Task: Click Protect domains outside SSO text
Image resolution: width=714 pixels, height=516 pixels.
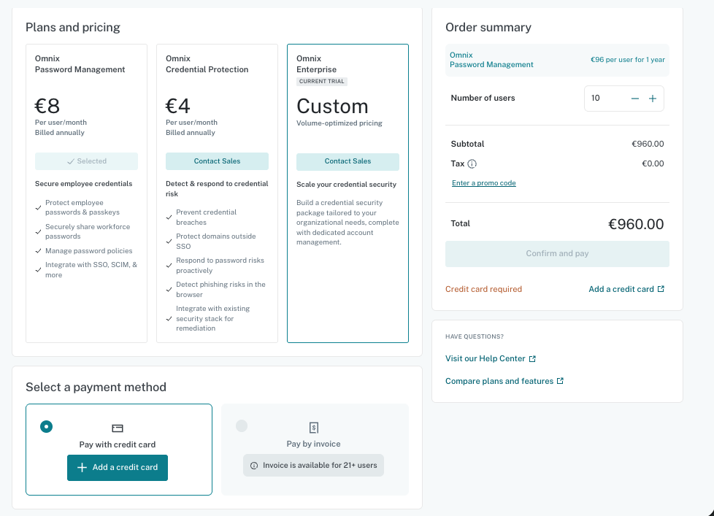Action: (216, 241)
